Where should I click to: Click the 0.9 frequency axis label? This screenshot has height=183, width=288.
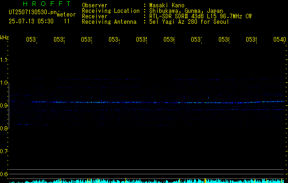point(4,105)
